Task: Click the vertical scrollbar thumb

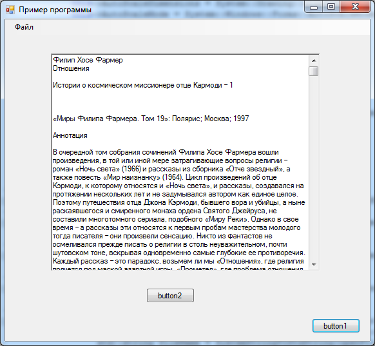Action: point(314,71)
